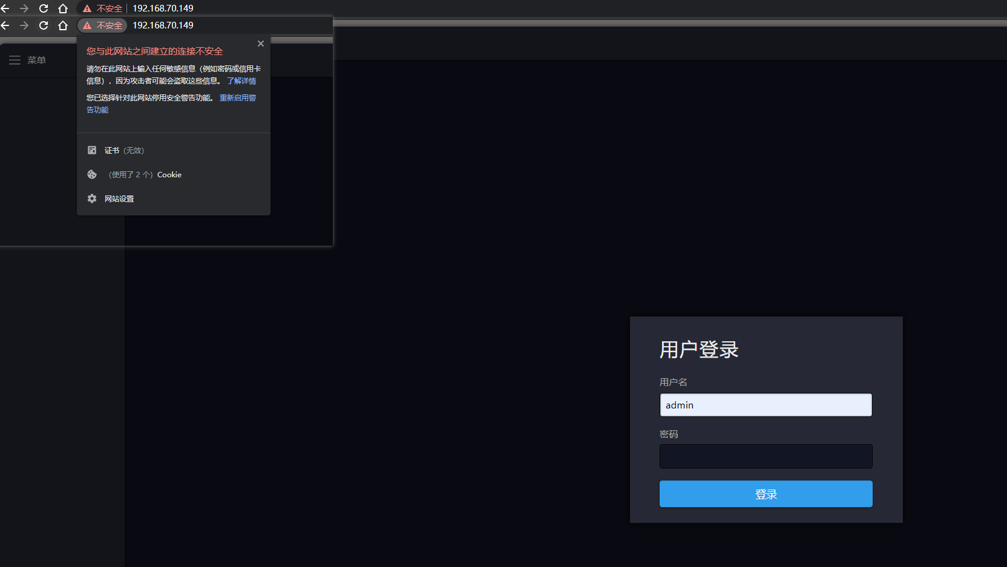Click the back arrow in the topmost browser toolbar
Viewport: 1007px width, 567px height.
tap(5, 8)
